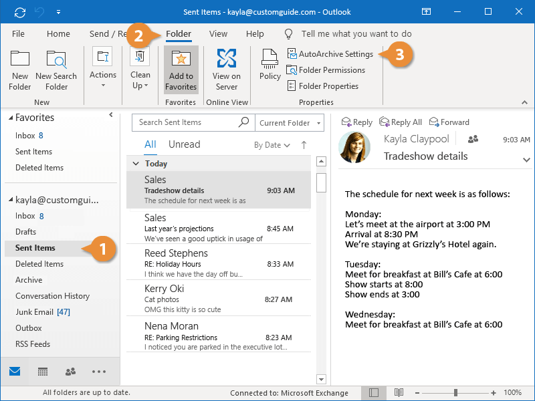Image resolution: width=535 pixels, height=401 pixels.
Task: Switch to Calendar view icon
Action: [x=43, y=372]
